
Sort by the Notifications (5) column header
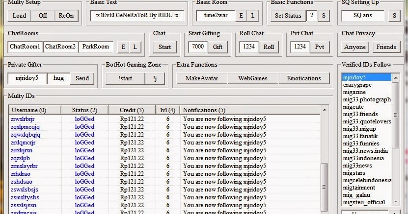click(250, 110)
